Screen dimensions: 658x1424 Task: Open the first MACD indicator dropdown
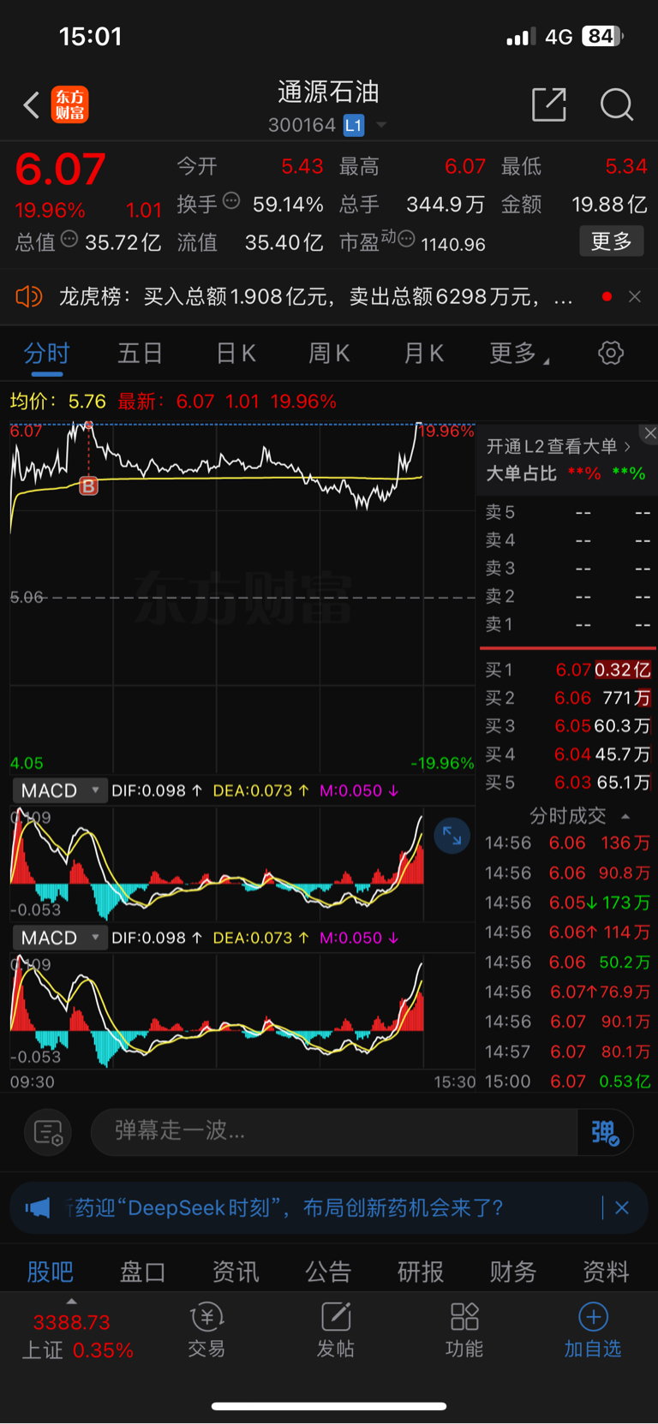[58, 790]
